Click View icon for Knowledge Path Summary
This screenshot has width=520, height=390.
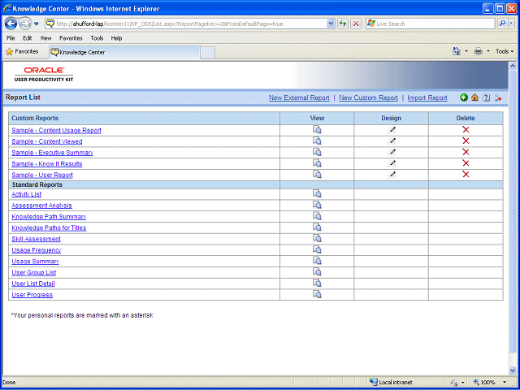(x=317, y=216)
